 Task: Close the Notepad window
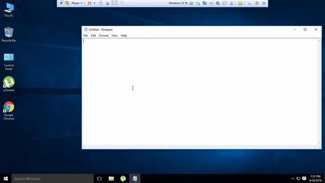[x=316, y=29]
